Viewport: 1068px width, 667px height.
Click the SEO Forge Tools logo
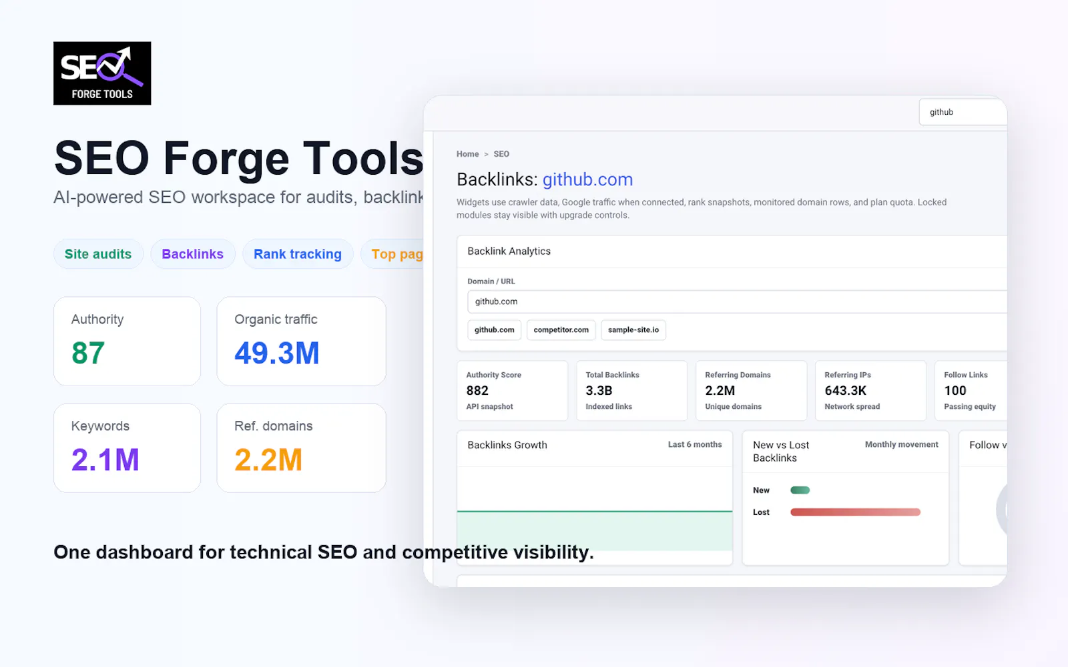tap(102, 73)
